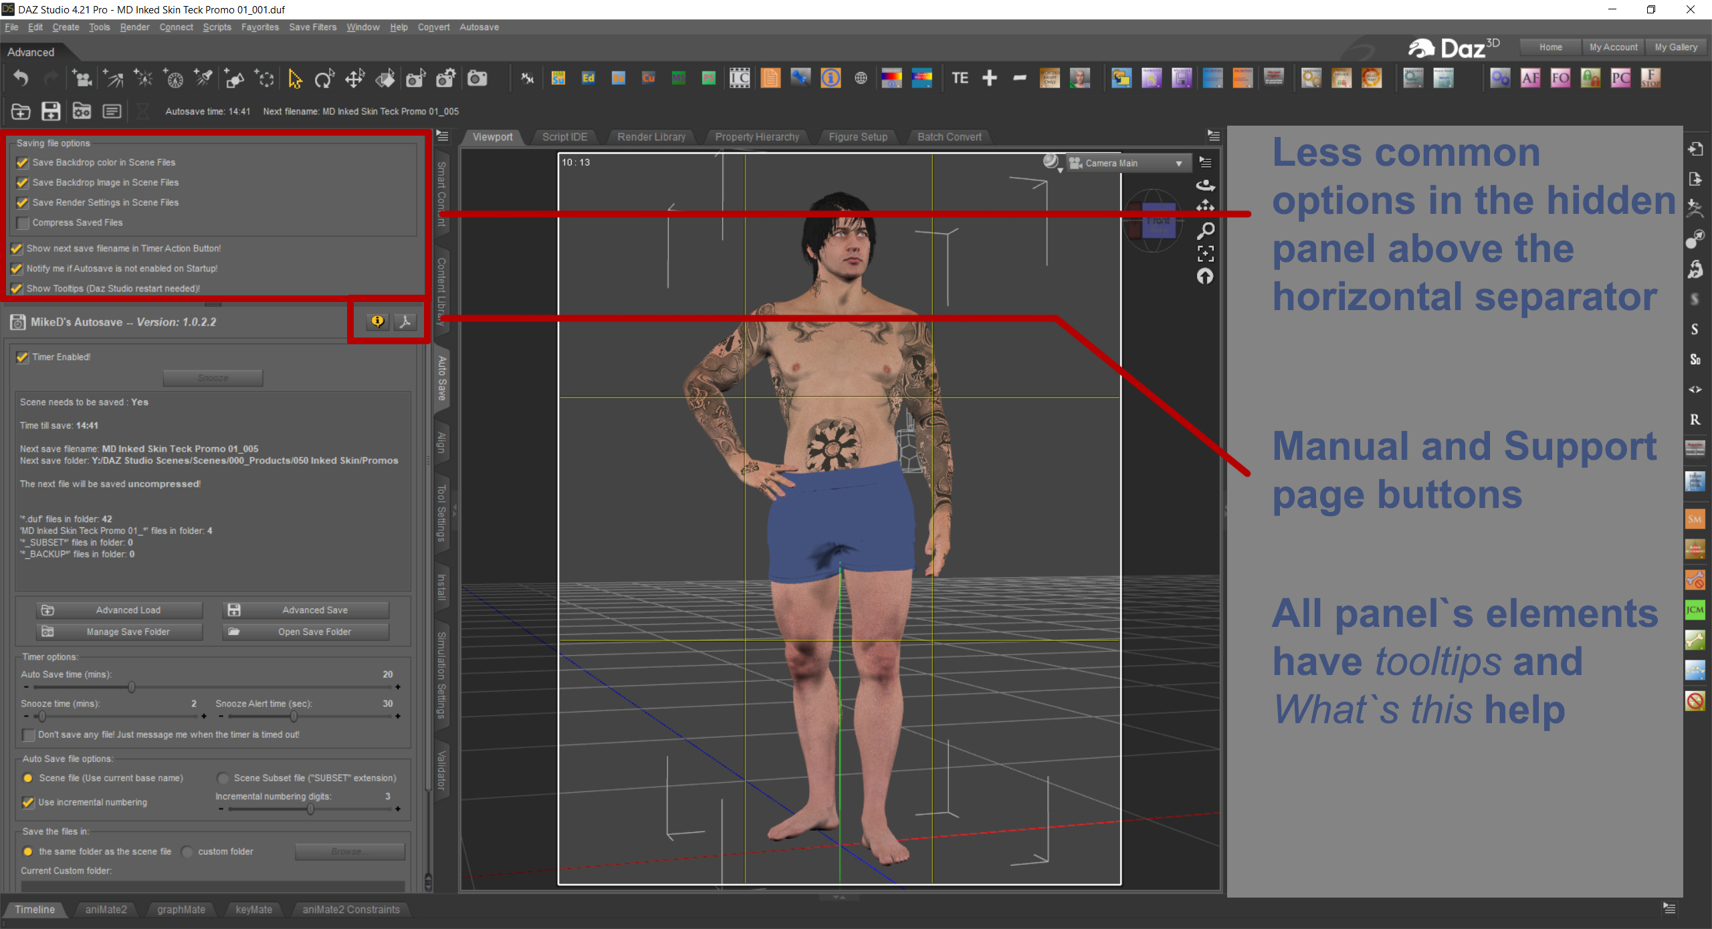Enable Compress Saved Files checkbox
Viewport: 1712px width, 929px height.
(x=23, y=223)
